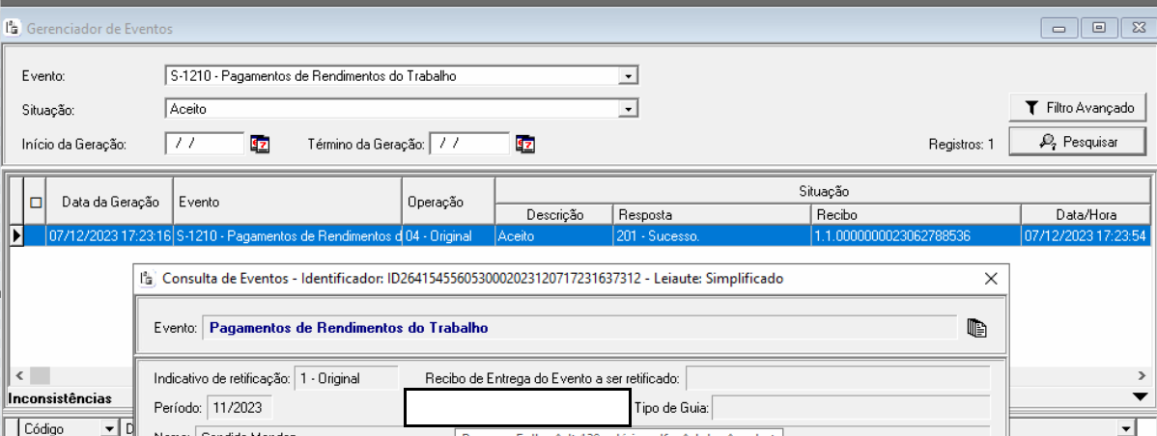
Task: Close the Consulta de Eventos dialog
Action: tap(990, 279)
